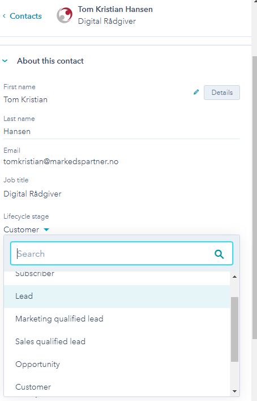Collapse the About this contact section

5,61
